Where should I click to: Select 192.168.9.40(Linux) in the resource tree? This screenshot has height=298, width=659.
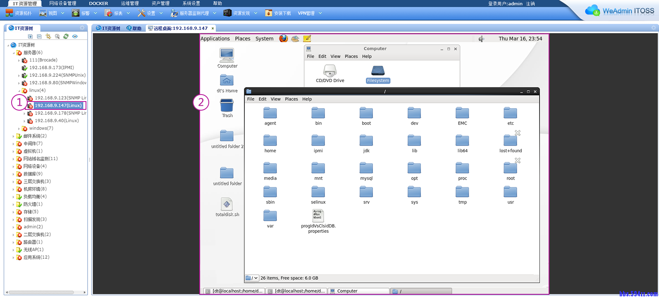pos(57,121)
